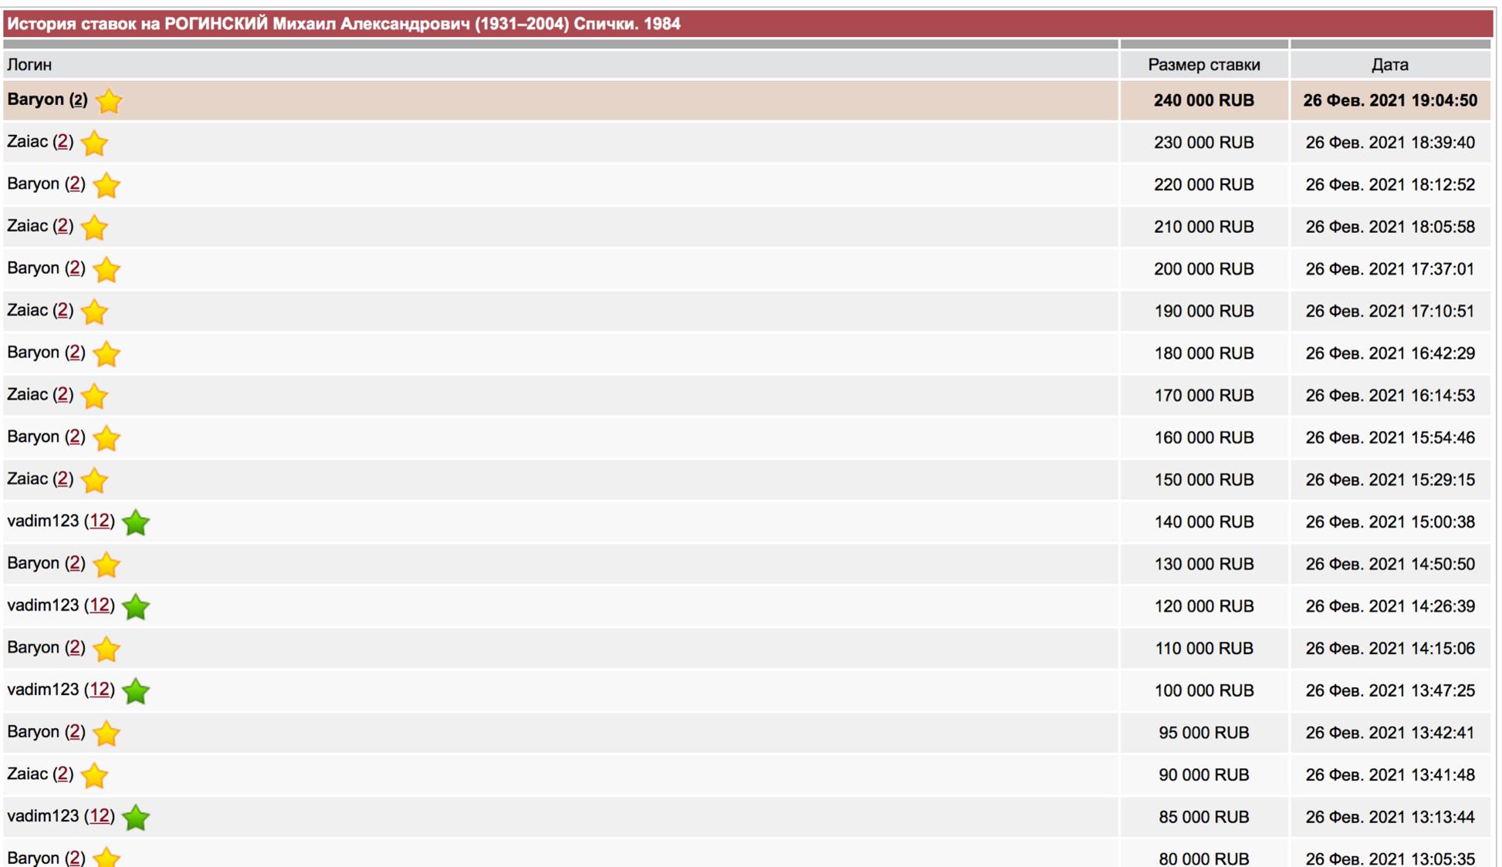
Task: Click the date 26 Фев. 2021 18:39:40
Action: tap(1389, 143)
